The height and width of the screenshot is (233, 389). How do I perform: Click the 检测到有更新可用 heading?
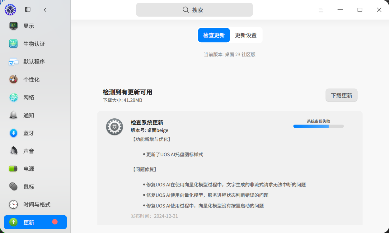click(x=128, y=92)
